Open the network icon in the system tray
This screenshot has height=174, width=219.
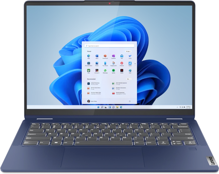[180, 107]
